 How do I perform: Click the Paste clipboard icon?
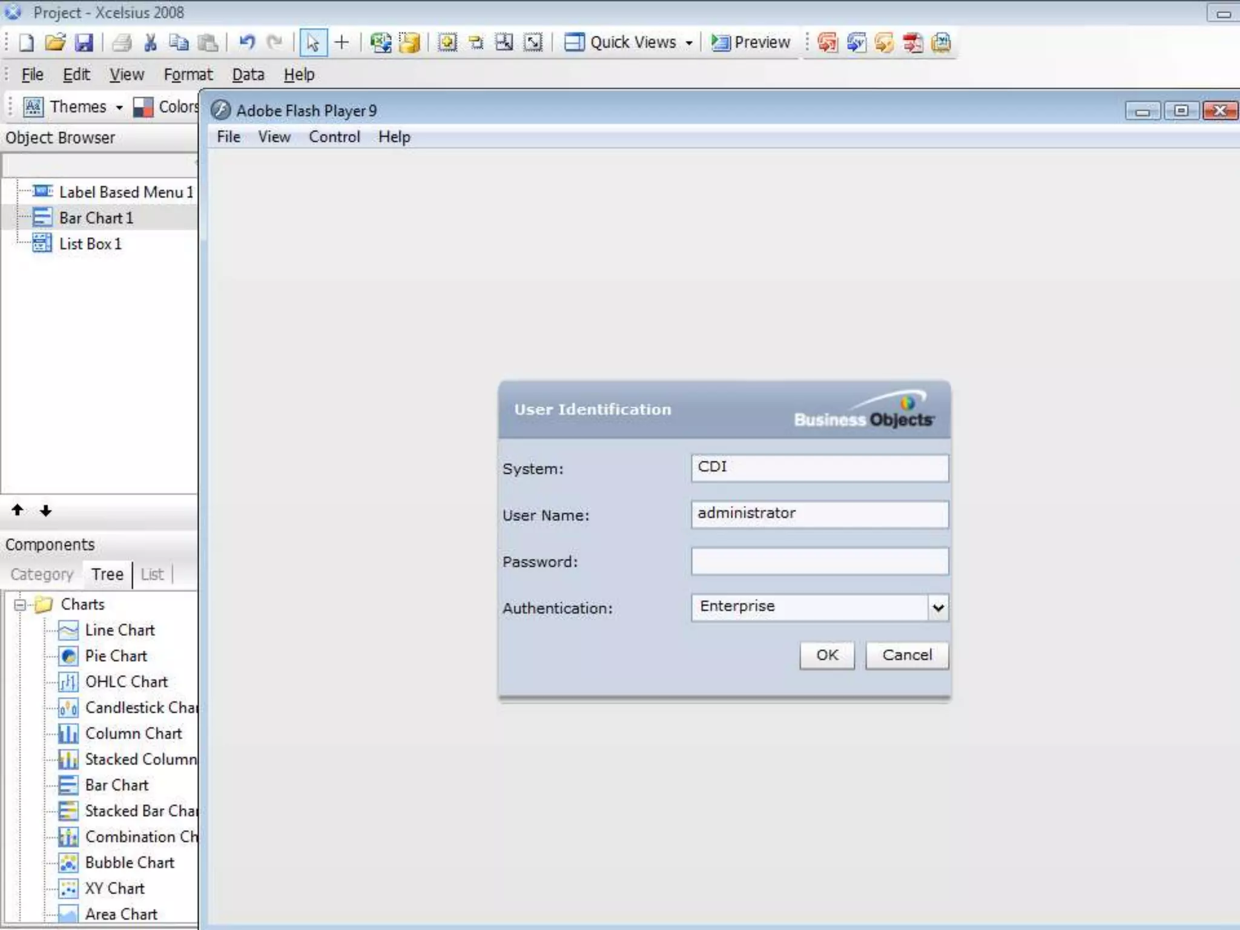[208, 42]
